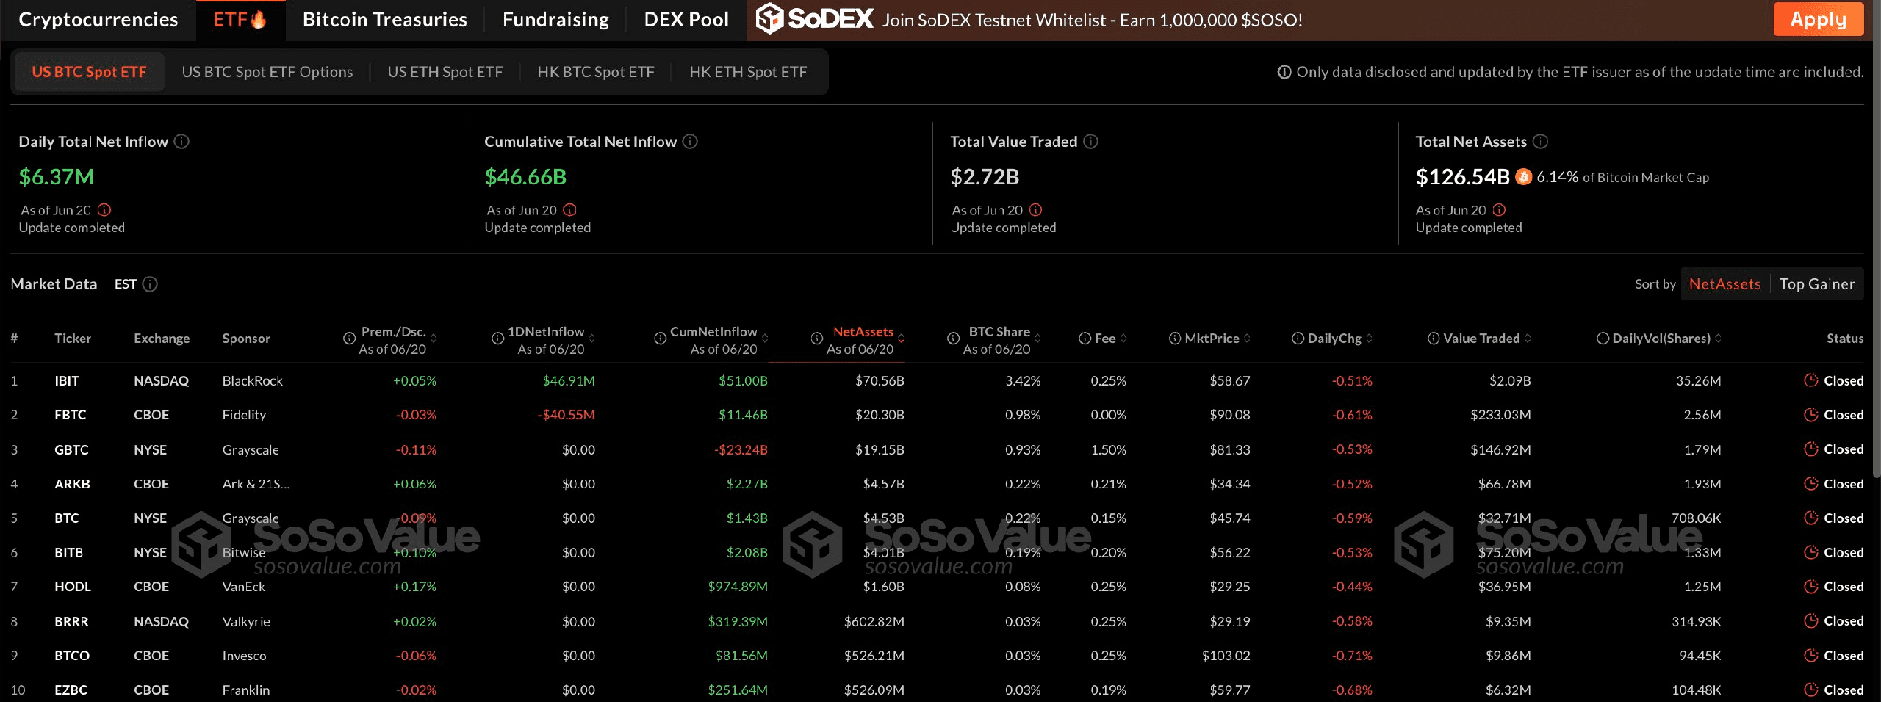Click the orange Apply button
The height and width of the screenshot is (702, 1881).
[1818, 19]
